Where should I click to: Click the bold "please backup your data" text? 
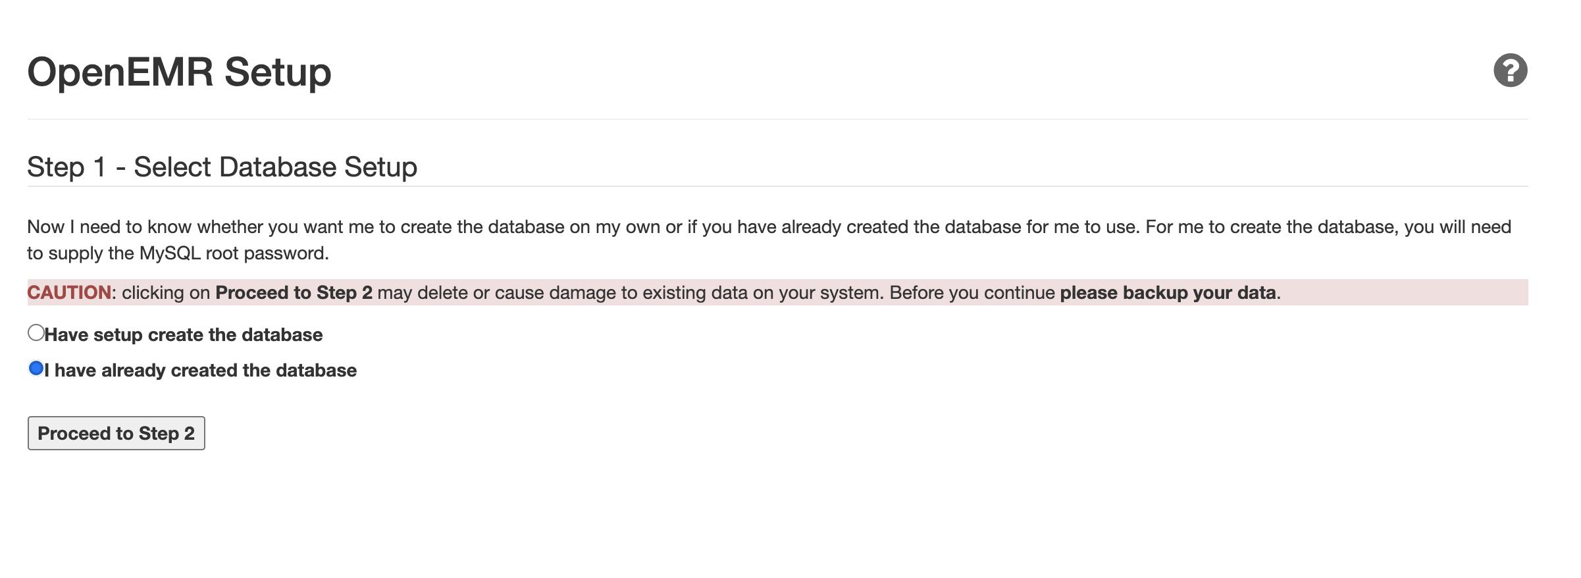point(1168,293)
